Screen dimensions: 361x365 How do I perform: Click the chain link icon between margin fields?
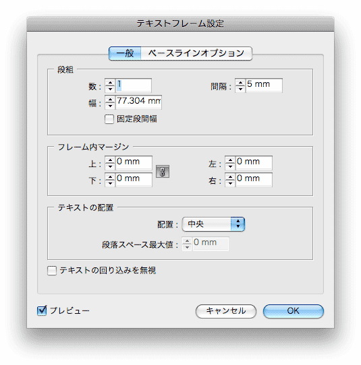(x=163, y=172)
